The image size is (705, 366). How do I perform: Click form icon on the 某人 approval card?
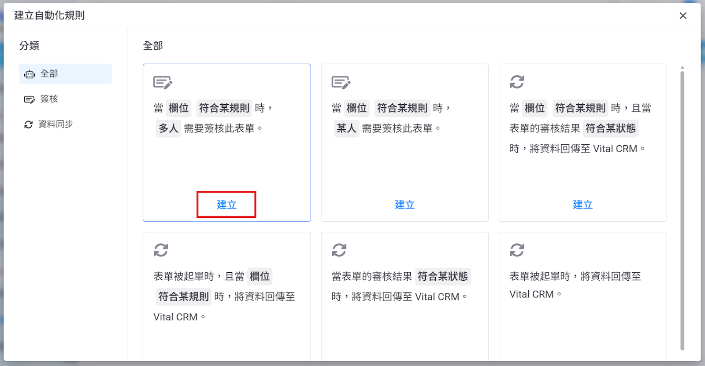pos(341,82)
